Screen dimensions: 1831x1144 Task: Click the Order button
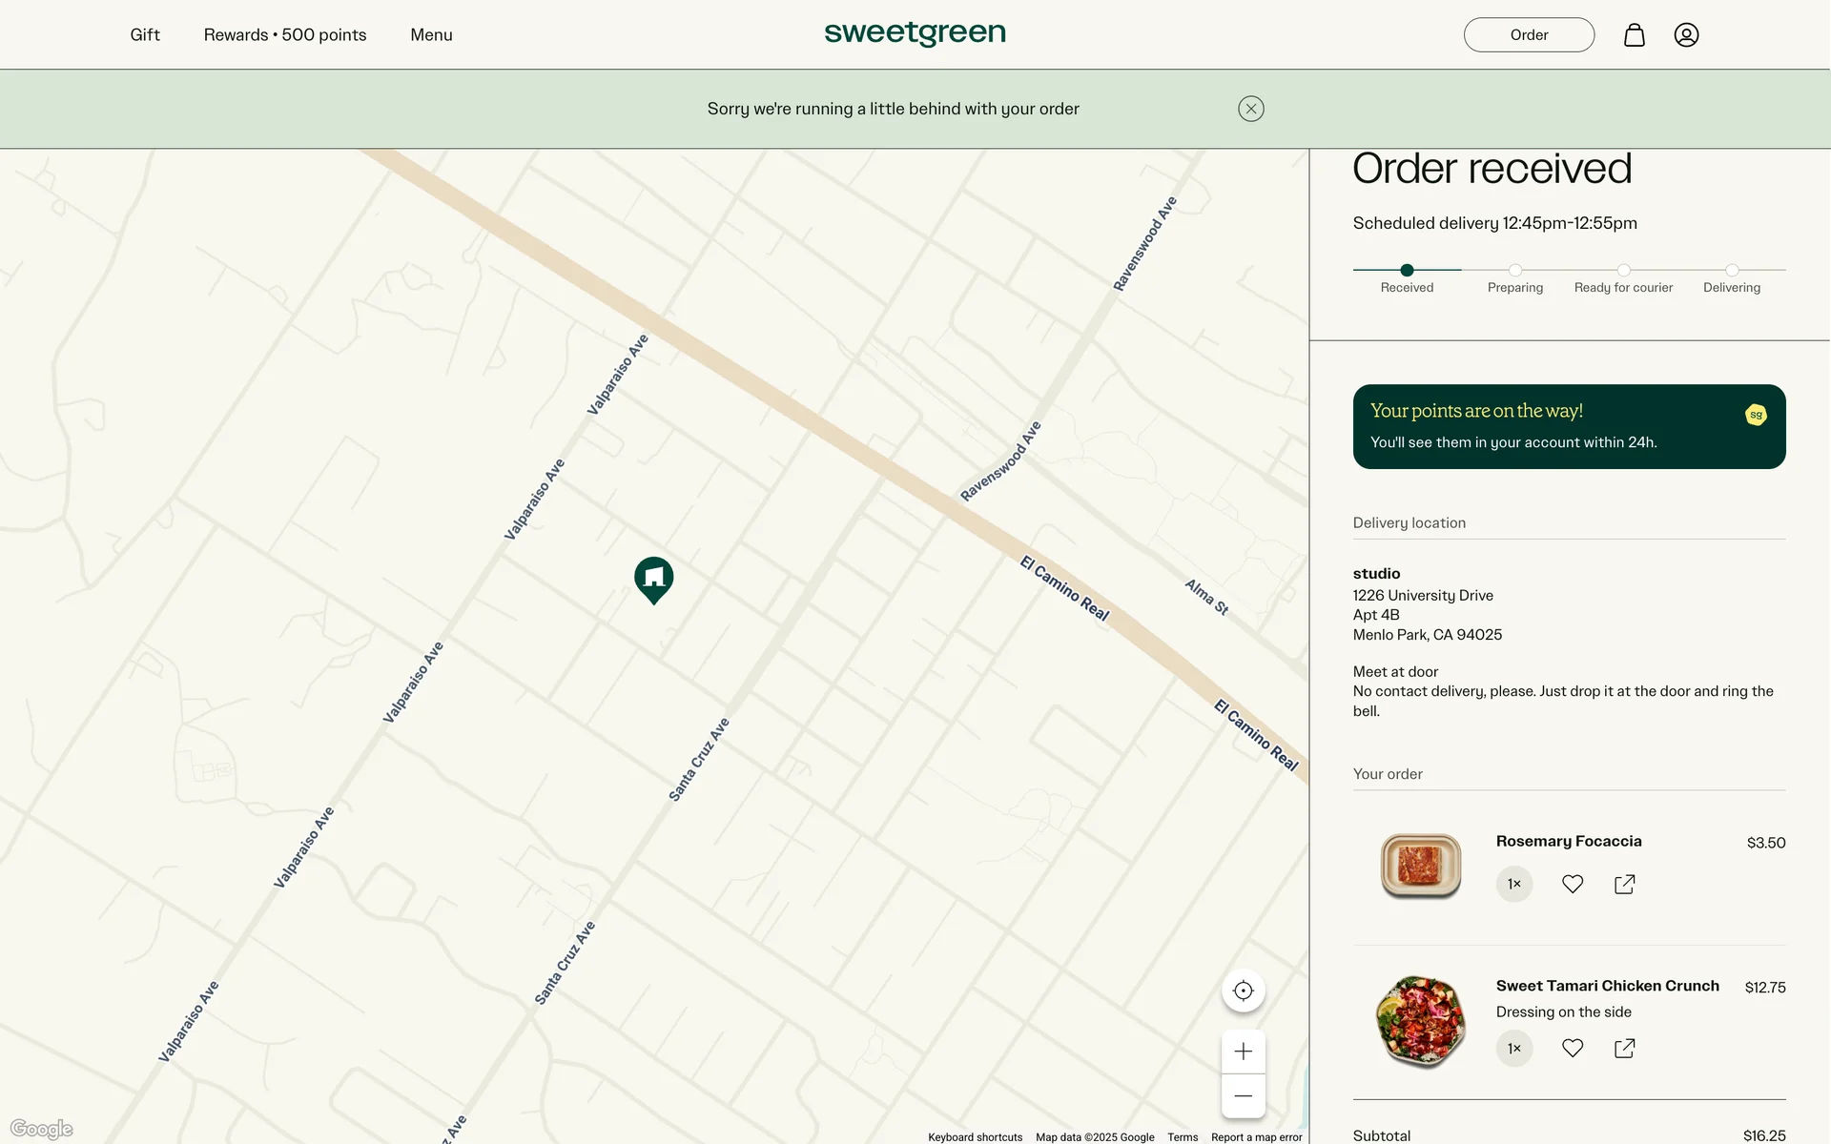click(x=1528, y=35)
